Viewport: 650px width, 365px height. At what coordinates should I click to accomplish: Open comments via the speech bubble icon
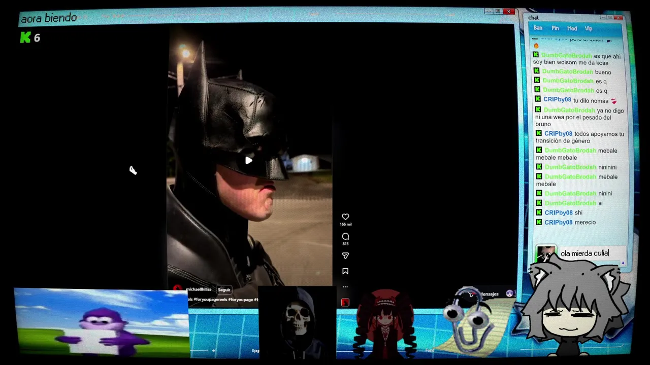click(x=345, y=236)
